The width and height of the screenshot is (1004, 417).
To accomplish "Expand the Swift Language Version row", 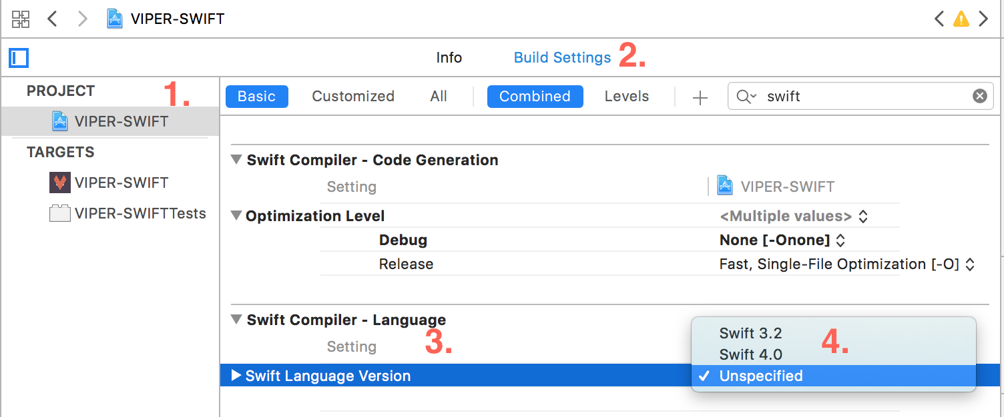I will (x=236, y=376).
